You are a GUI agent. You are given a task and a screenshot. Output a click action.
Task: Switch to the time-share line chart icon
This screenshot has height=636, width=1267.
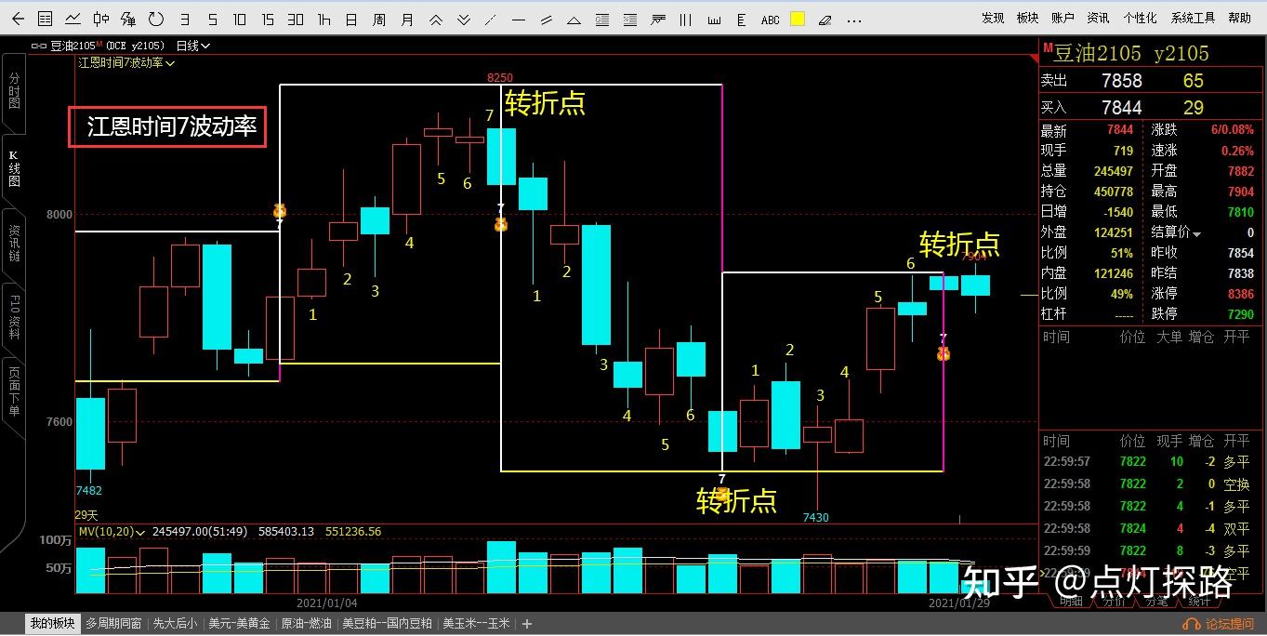[73, 19]
